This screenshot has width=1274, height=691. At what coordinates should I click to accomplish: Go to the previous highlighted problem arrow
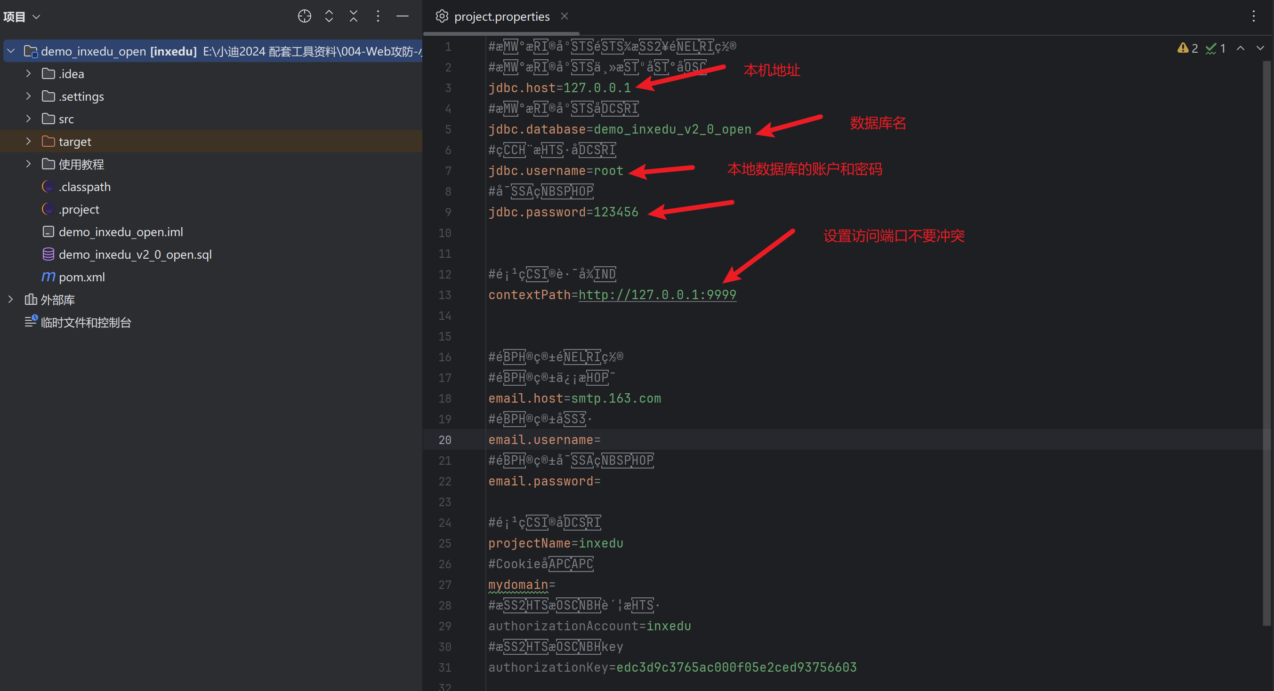(x=1241, y=48)
